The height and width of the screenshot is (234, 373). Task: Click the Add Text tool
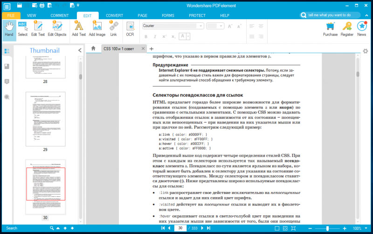click(79, 29)
